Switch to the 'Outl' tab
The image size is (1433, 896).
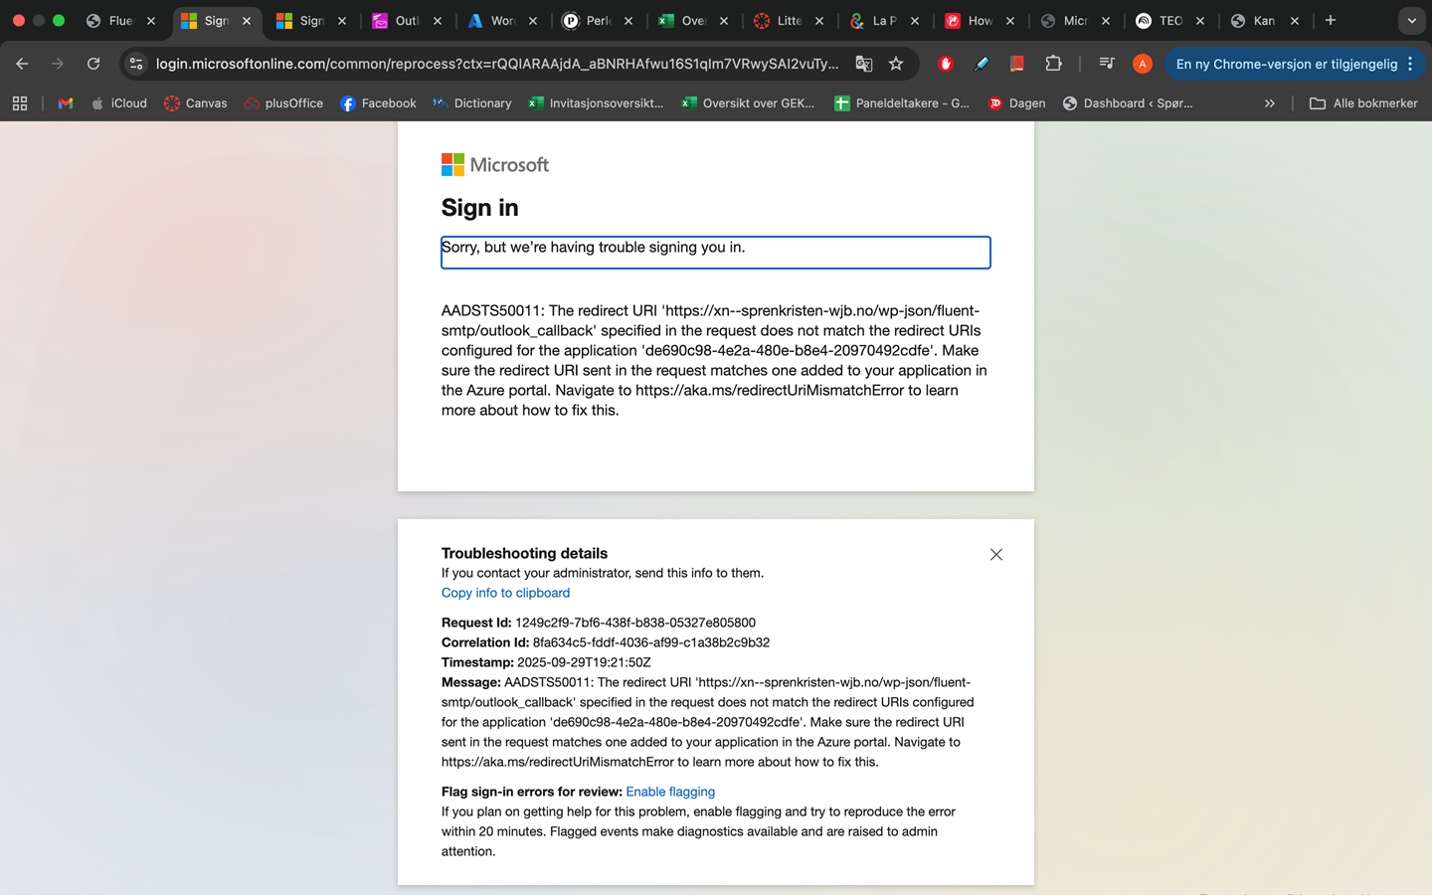point(408,21)
